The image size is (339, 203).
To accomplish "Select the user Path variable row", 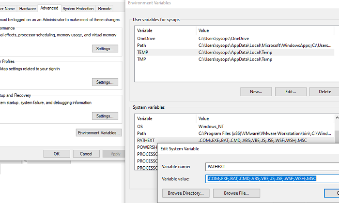I will tap(234, 45).
